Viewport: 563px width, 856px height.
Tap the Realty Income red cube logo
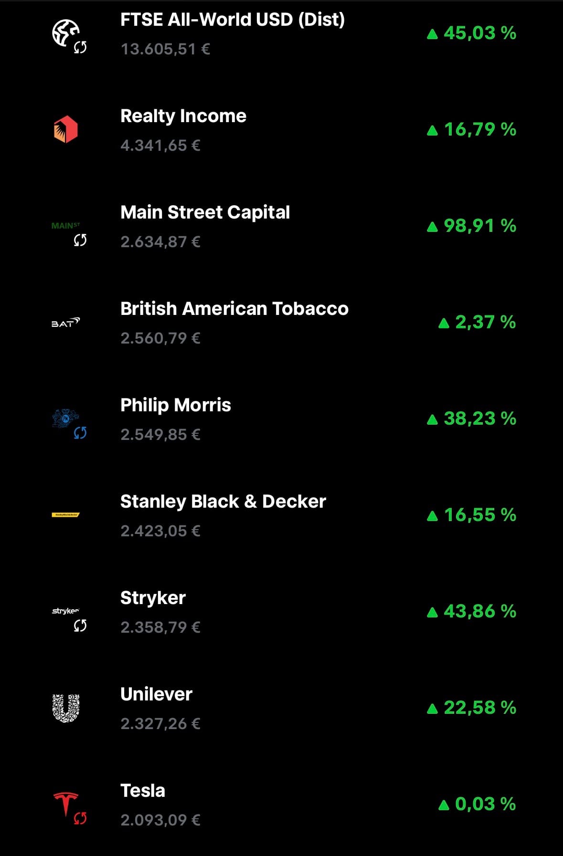tap(65, 129)
